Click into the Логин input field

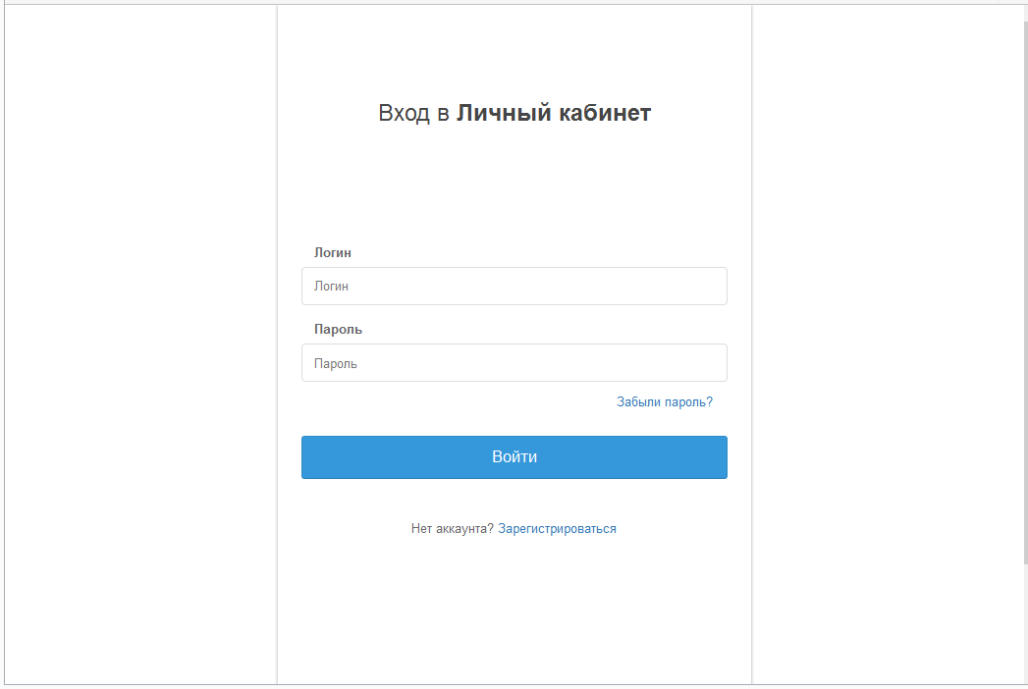514,287
